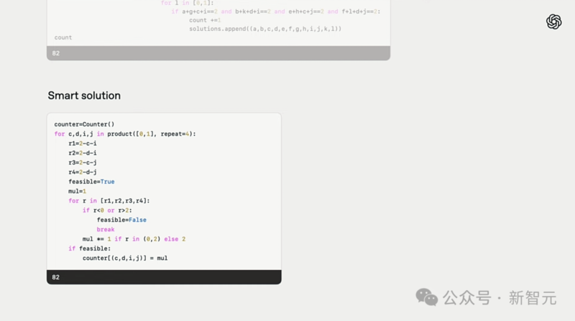Click the "break" keyword
The image size is (575, 321).
106,229
